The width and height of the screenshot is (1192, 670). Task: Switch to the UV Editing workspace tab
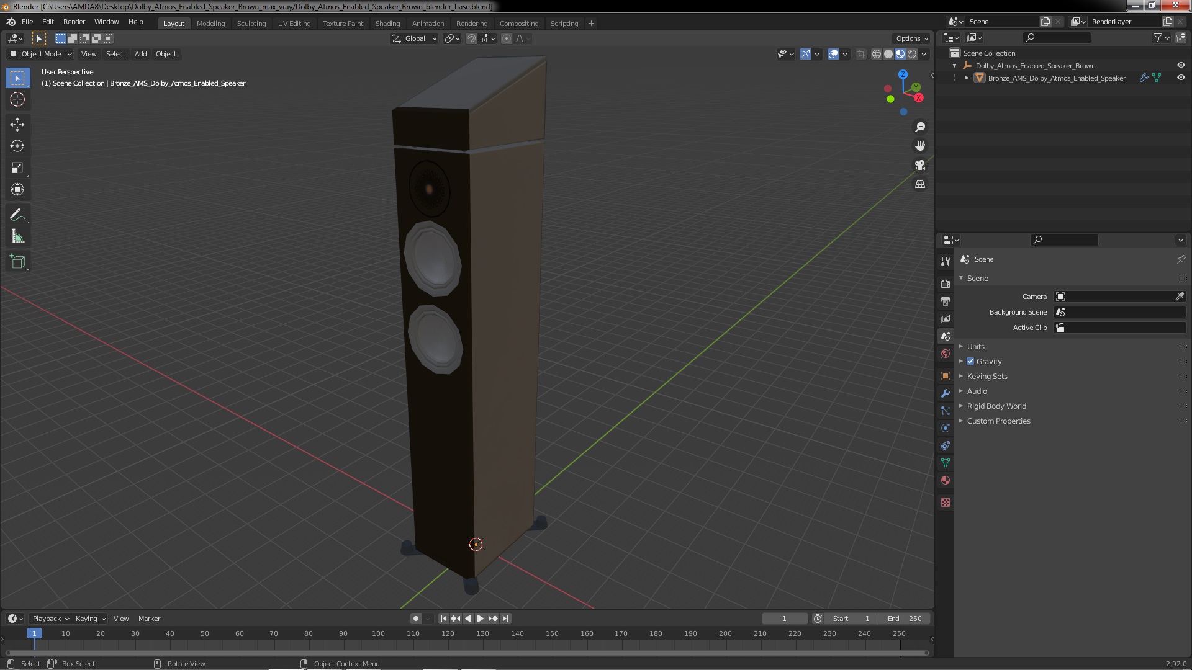point(294,24)
